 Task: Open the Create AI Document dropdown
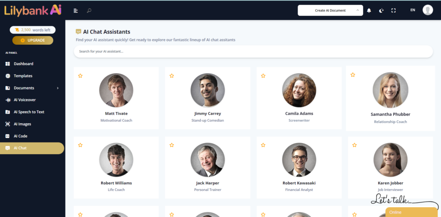(330, 10)
